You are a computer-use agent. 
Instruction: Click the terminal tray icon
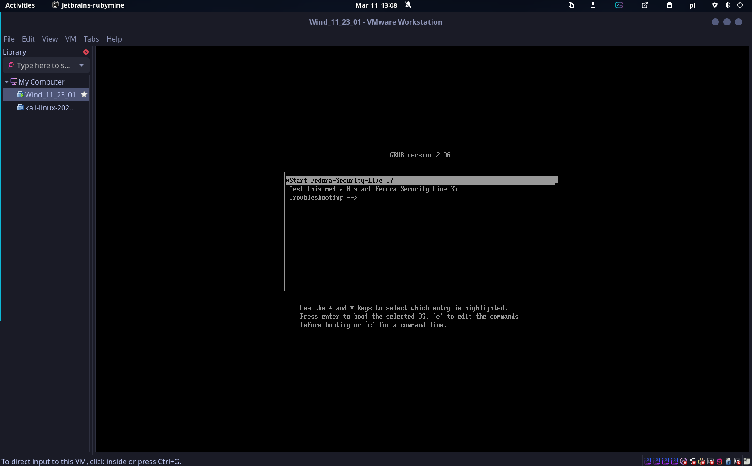(x=619, y=5)
